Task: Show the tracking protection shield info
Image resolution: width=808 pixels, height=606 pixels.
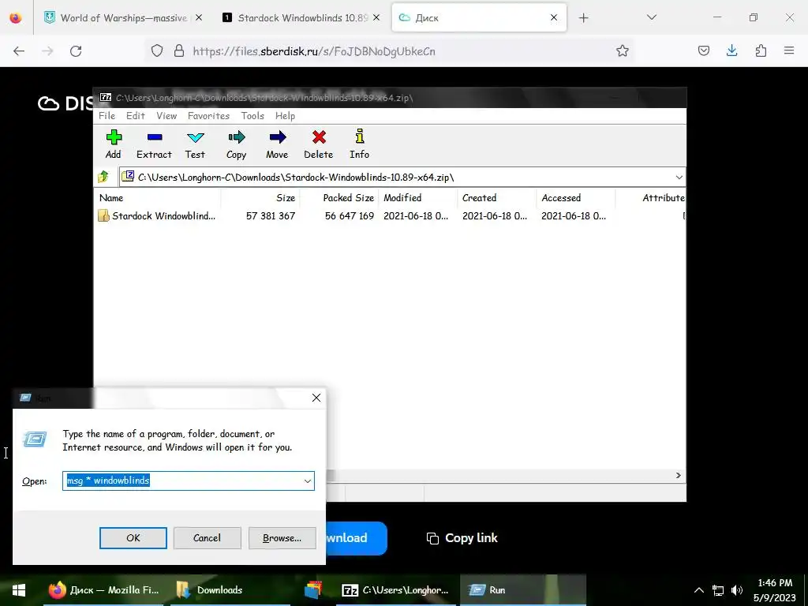Action: [x=157, y=50]
